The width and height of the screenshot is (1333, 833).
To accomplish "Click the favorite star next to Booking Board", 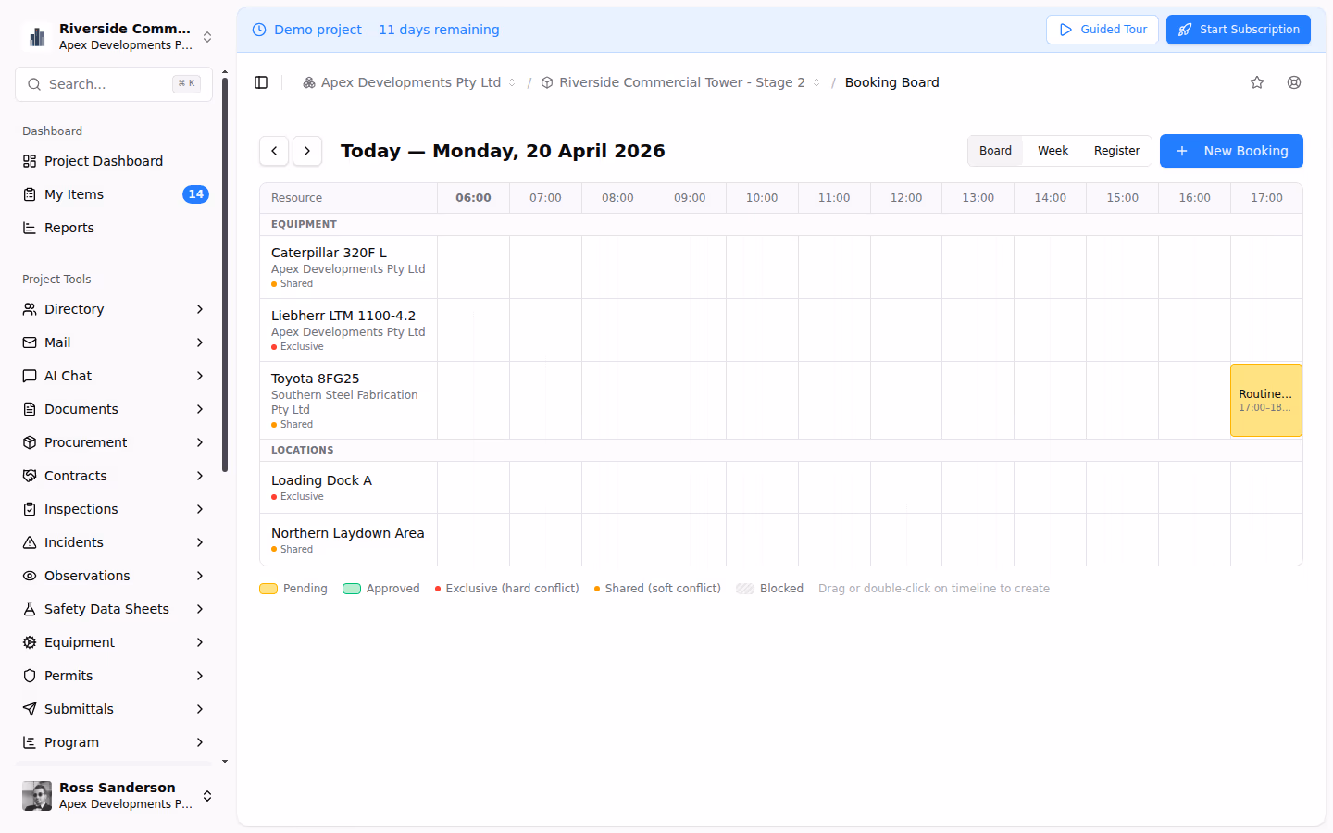I will 1257,81.
